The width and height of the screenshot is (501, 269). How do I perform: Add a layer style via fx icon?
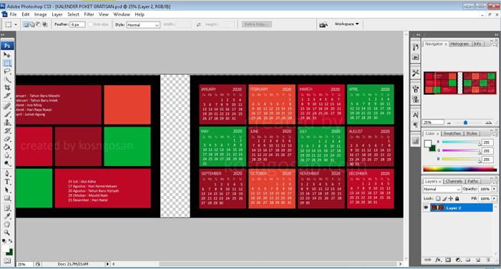point(438,260)
